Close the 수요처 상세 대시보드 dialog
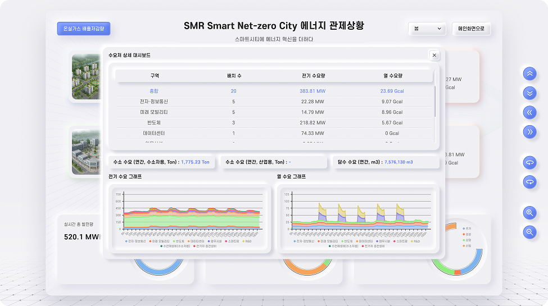 point(434,55)
